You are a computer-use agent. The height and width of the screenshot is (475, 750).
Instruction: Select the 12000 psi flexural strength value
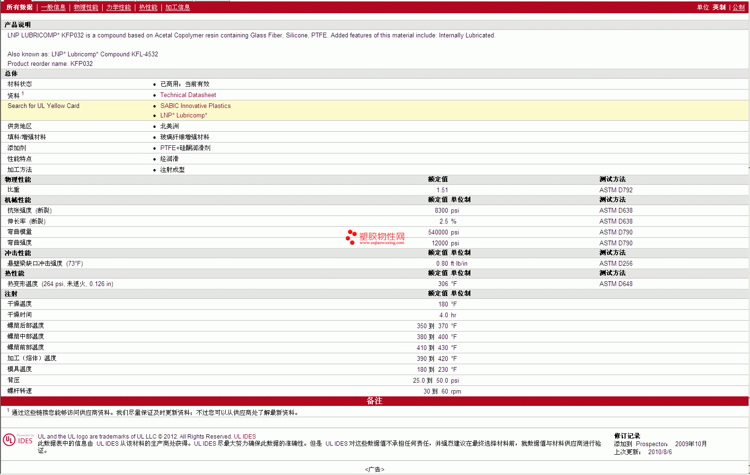click(445, 243)
